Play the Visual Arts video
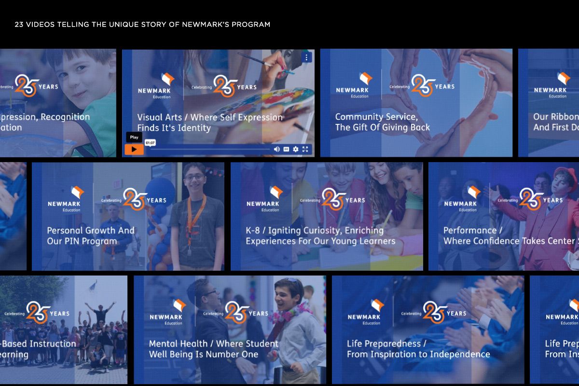Image resolution: width=579 pixels, height=386 pixels. click(x=134, y=150)
